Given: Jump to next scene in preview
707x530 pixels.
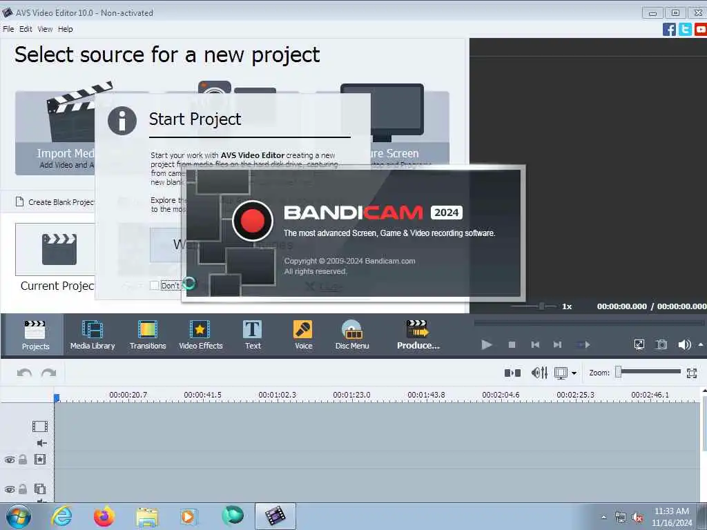Looking at the screenshot, I should (583, 345).
